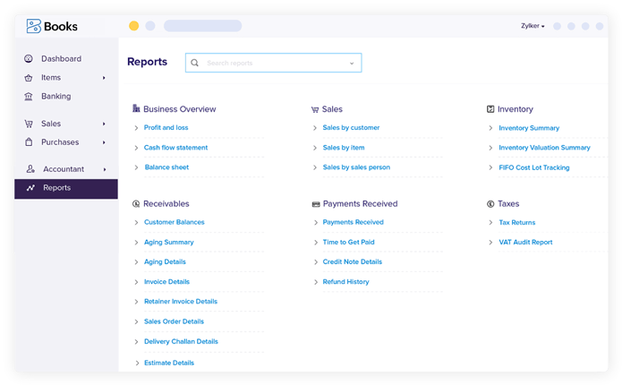Screen dimensions: 622x385
Task: Open Estimate Details report
Action: (x=169, y=363)
